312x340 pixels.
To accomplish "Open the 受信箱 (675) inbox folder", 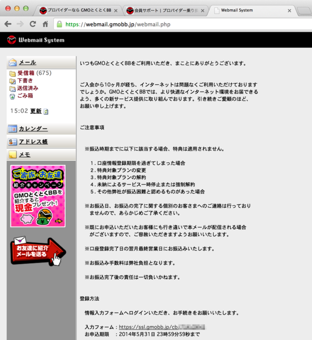I will 34,73.
